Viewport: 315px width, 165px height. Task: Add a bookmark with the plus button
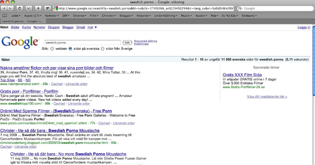(x=38, y=8)
